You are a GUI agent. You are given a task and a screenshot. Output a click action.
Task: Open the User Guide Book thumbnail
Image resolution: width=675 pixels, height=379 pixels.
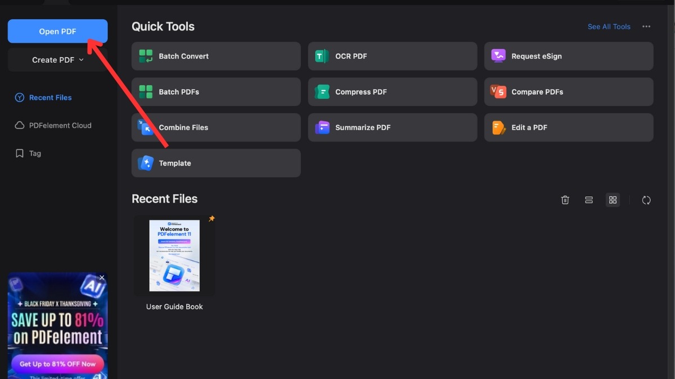tap(174, 255)
